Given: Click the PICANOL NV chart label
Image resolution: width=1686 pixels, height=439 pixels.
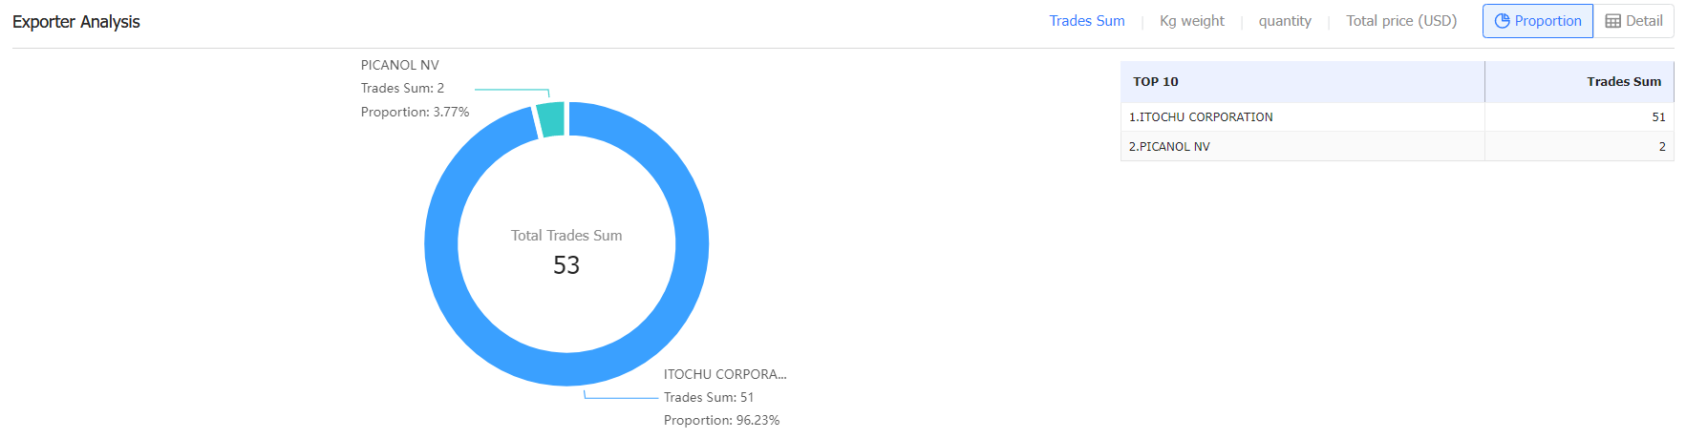Looking at the screenshot, I should click(400, 65).
